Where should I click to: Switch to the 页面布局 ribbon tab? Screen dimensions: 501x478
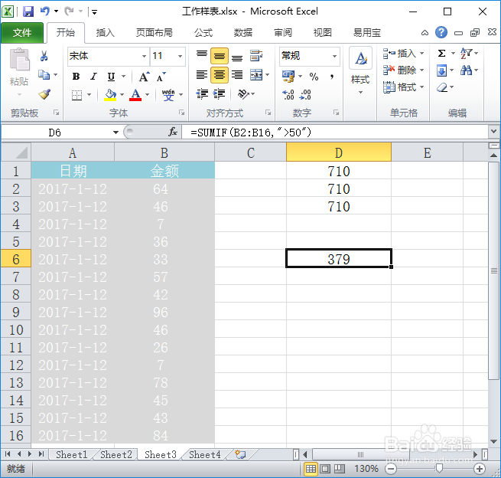[x=154, y=33]
